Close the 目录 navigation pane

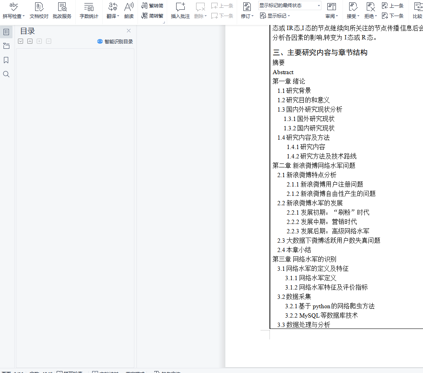tap(129, 31)
